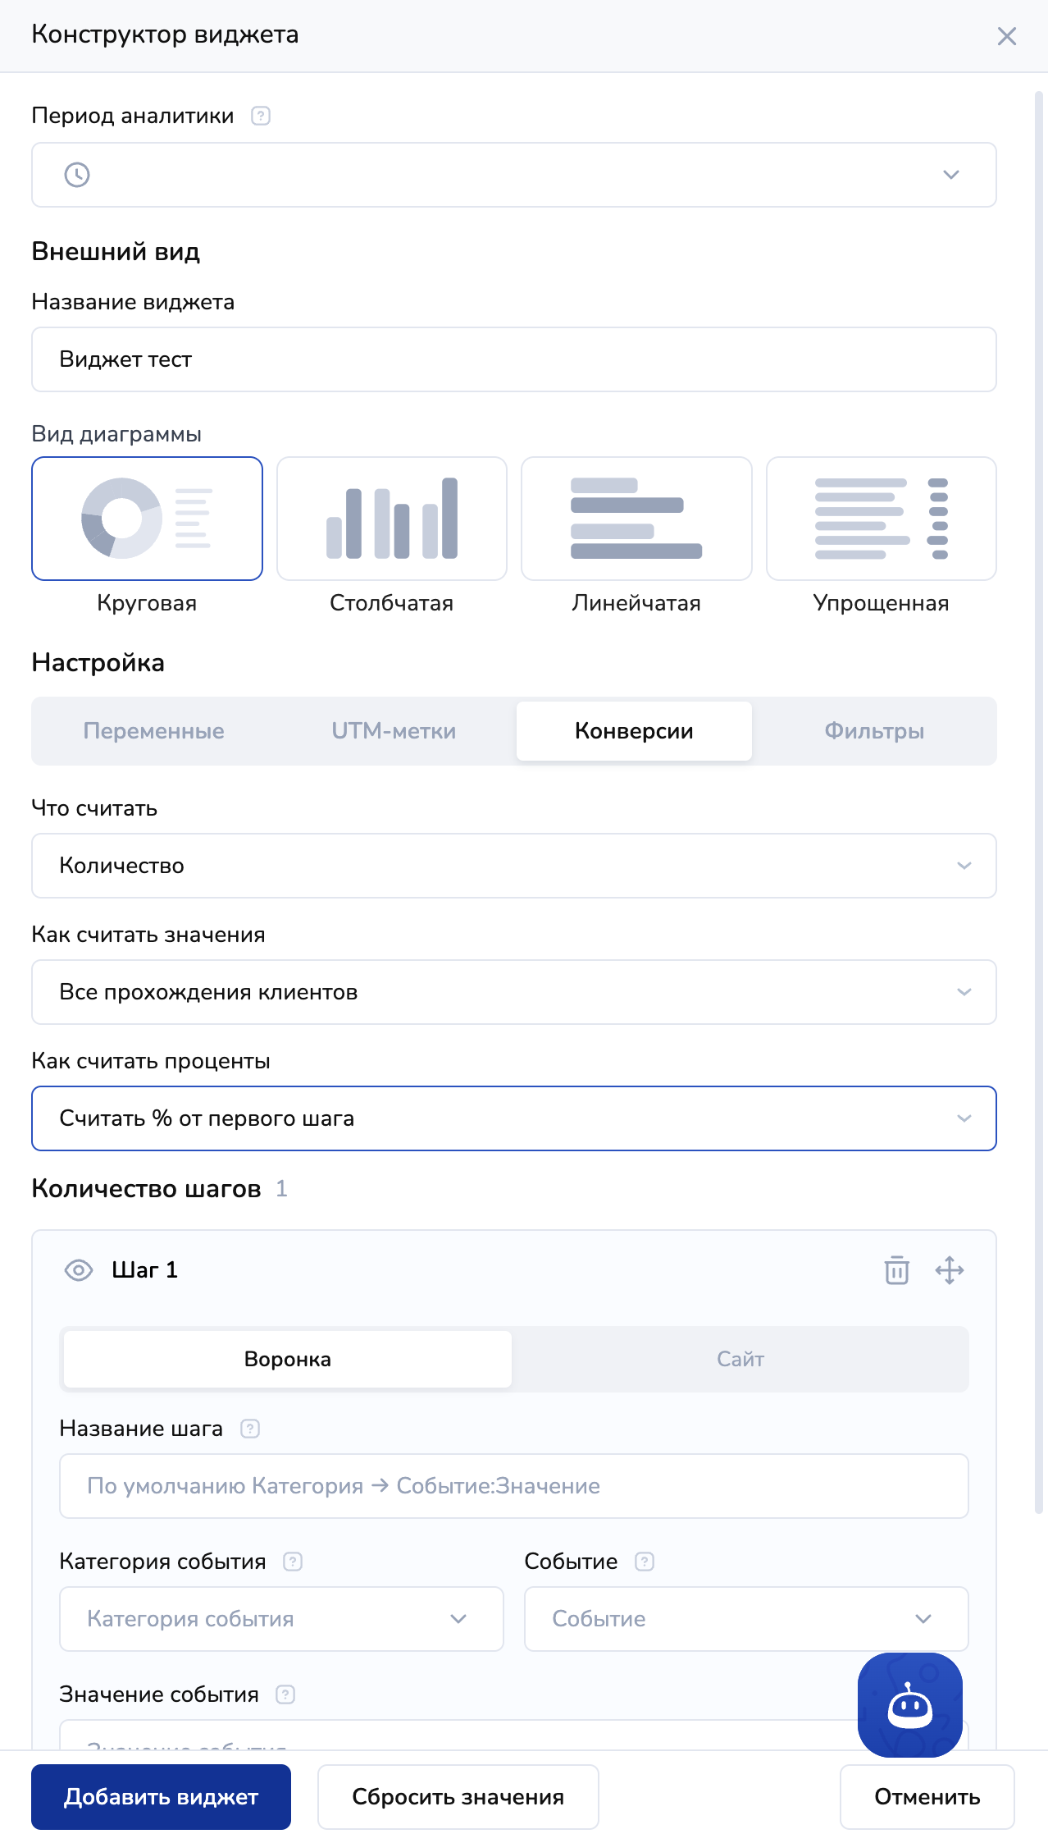Screen dimensions: 1048x1843
Task: Choose the Столбчатая chart type
Action: tap(391, 519)
